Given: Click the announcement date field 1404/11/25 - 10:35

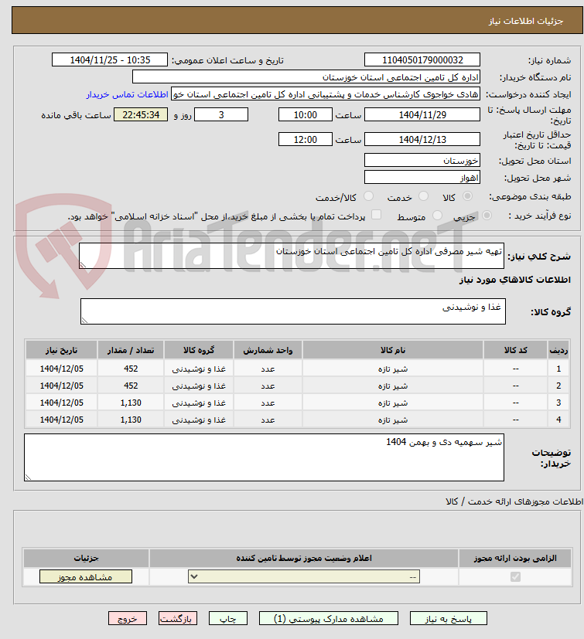Looking at the screenshot, I should pos(110,60).
